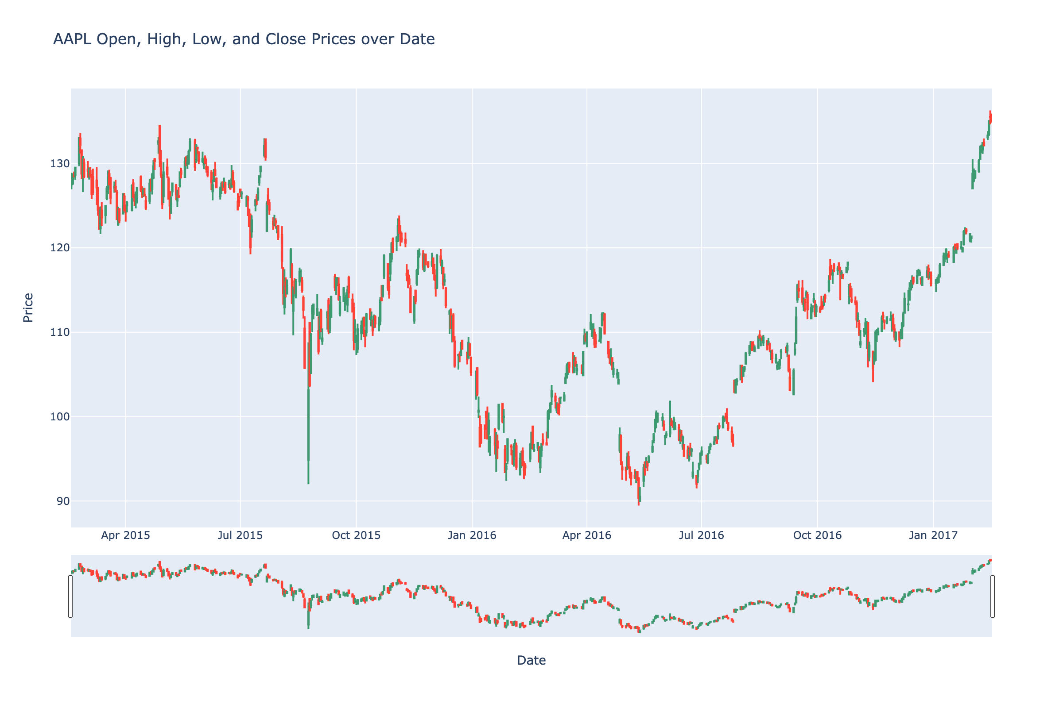Click the '110' y-axis tick label
Screen dimensions: 1063x708
point(60,332)
